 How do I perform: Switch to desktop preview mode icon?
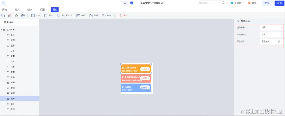click(x=125, y=3)
